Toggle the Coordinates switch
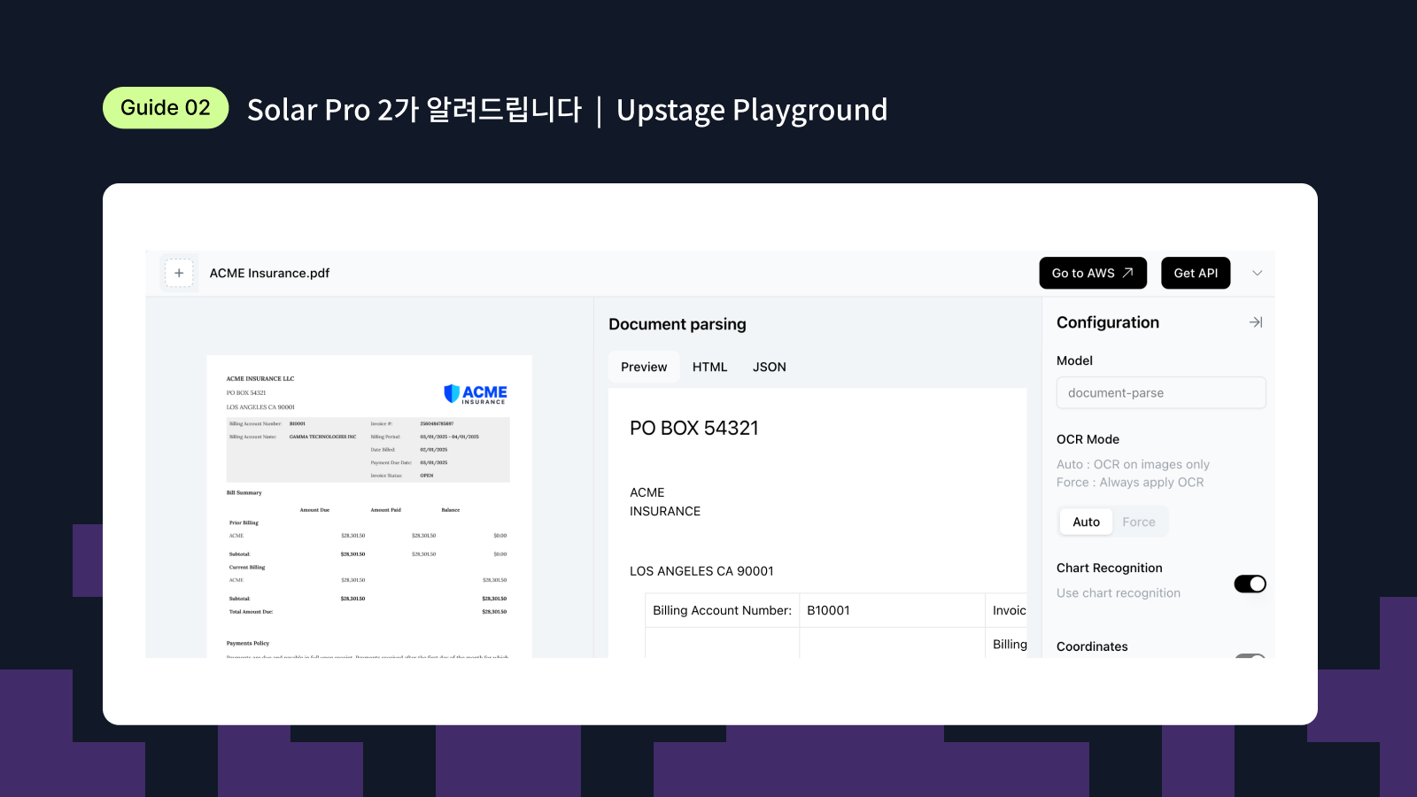The width and height of the screenshot is (1417, 797). pyautogui.click(x=1250, y=656)
